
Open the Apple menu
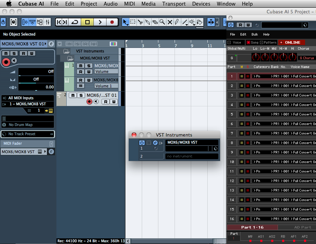coord(9,4)
